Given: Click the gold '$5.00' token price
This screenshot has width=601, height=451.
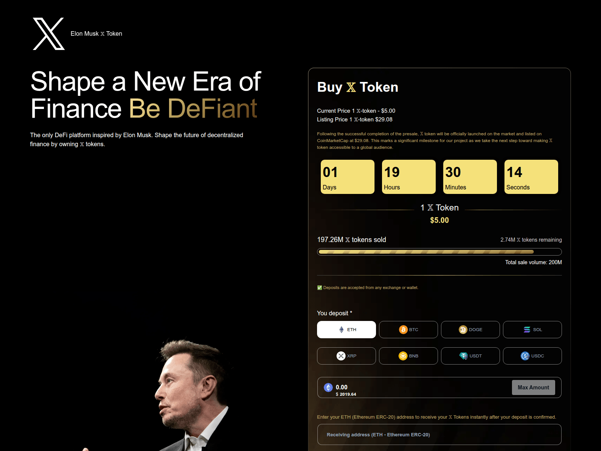Looking at the screenshot, I should [439, 220].
